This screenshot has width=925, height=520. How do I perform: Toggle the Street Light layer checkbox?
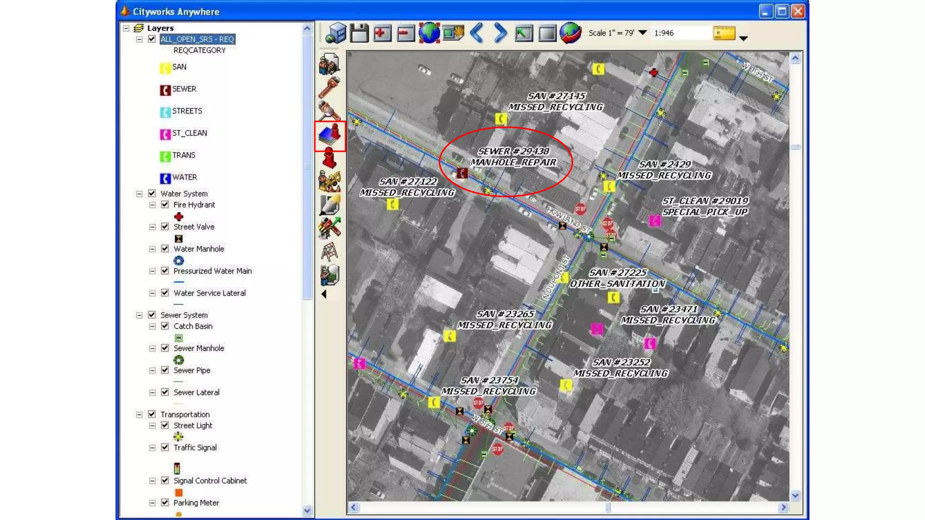(x=165, y=425)
